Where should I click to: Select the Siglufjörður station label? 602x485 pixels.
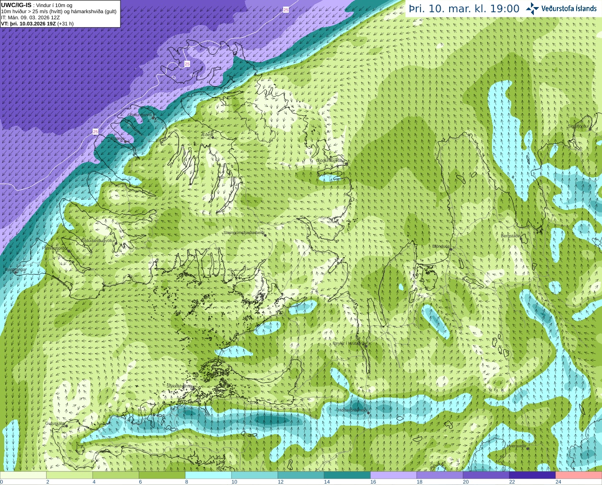coord(578,126)
